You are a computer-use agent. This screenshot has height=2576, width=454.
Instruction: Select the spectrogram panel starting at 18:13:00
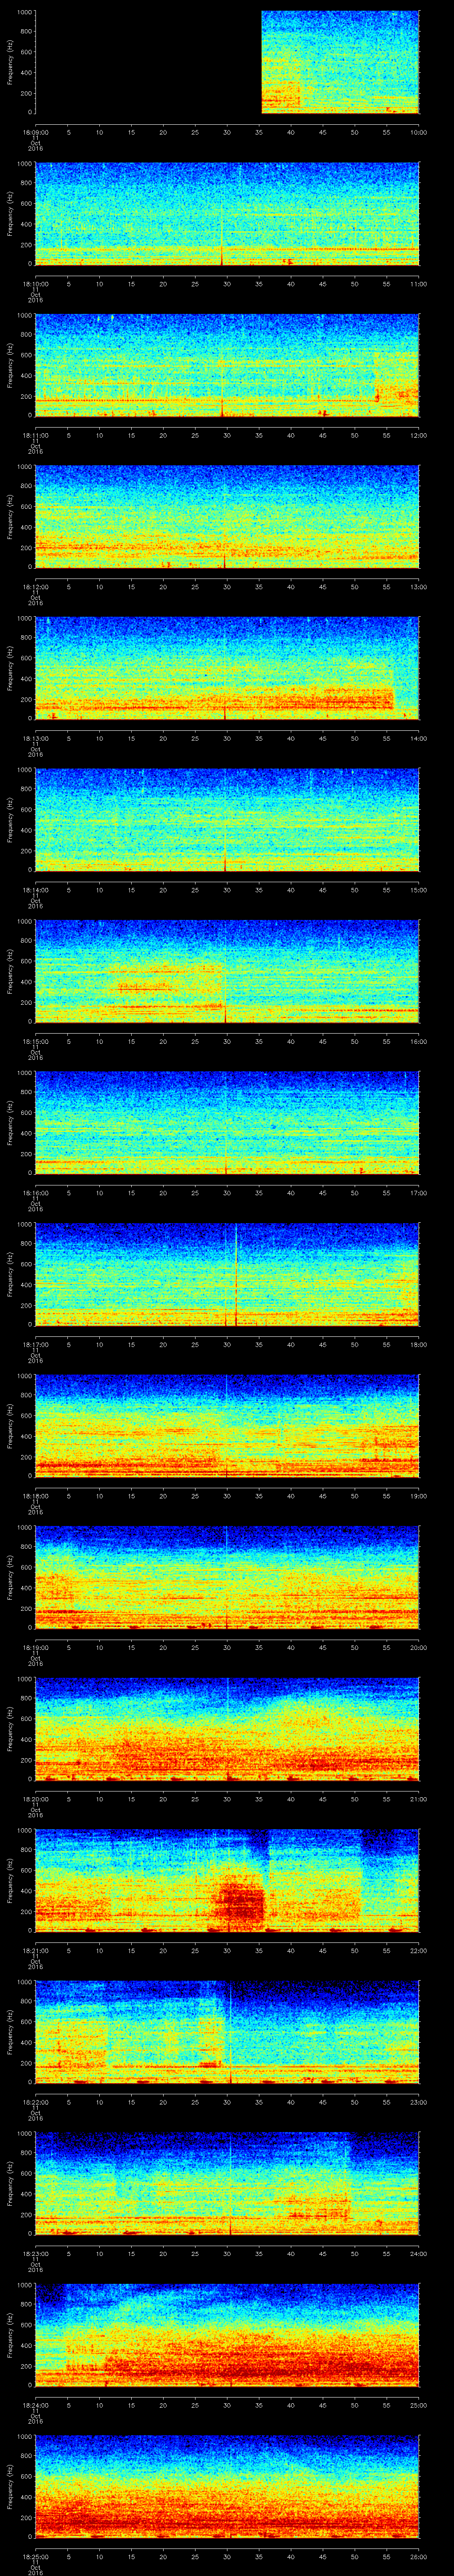[227, 668]
